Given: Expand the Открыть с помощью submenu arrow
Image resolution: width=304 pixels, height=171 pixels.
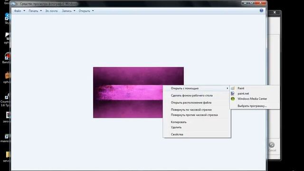Looking at the screenshot, I should (x=227, y=88).
